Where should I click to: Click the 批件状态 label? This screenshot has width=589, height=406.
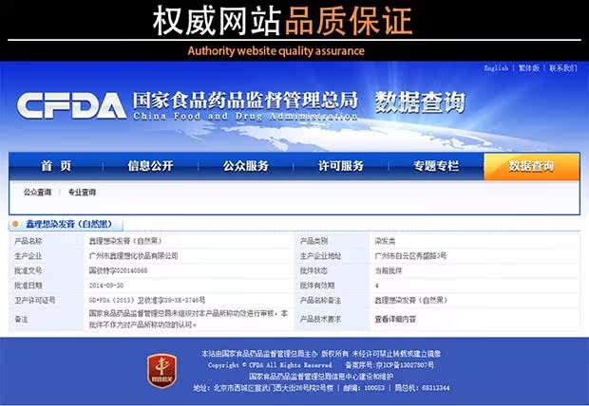pyautogui.click(x=313, y=270)
